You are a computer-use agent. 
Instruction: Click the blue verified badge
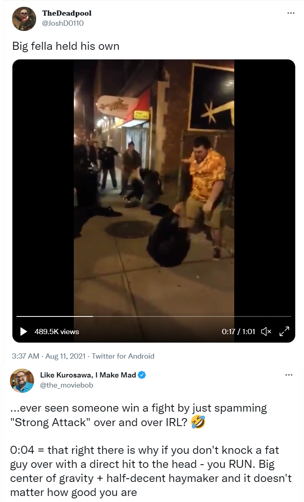tap(142, 375)
